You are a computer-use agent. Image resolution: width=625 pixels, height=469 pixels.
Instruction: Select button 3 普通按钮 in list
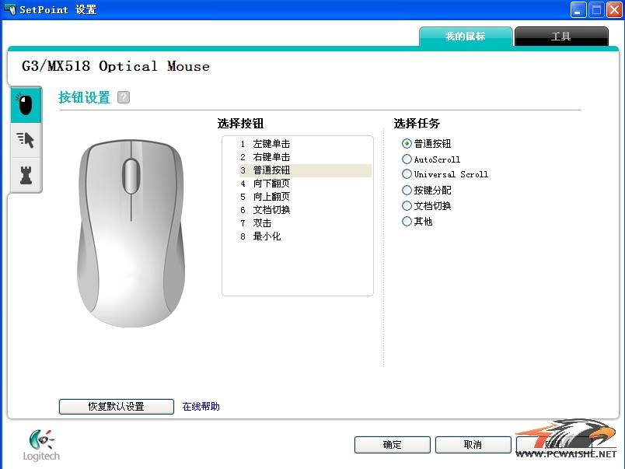pos(305,170)
